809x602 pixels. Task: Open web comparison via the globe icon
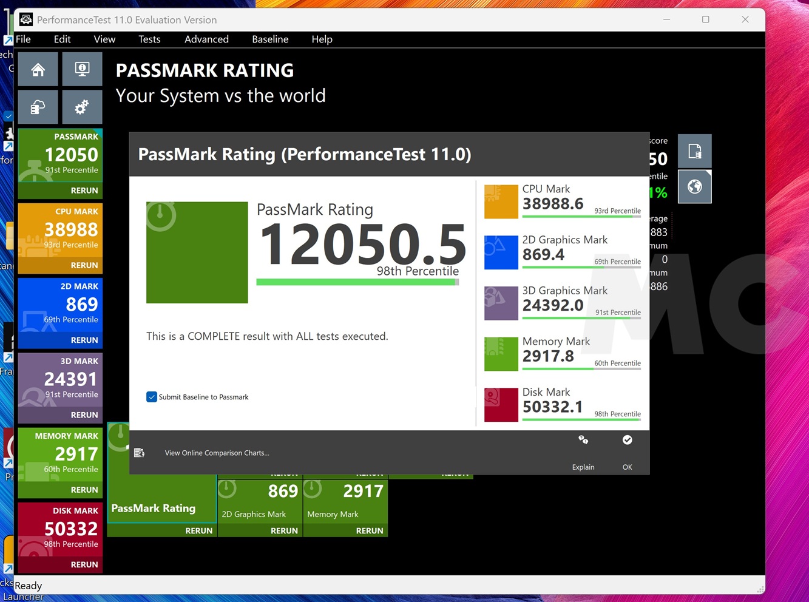click(x=694, y=186)
